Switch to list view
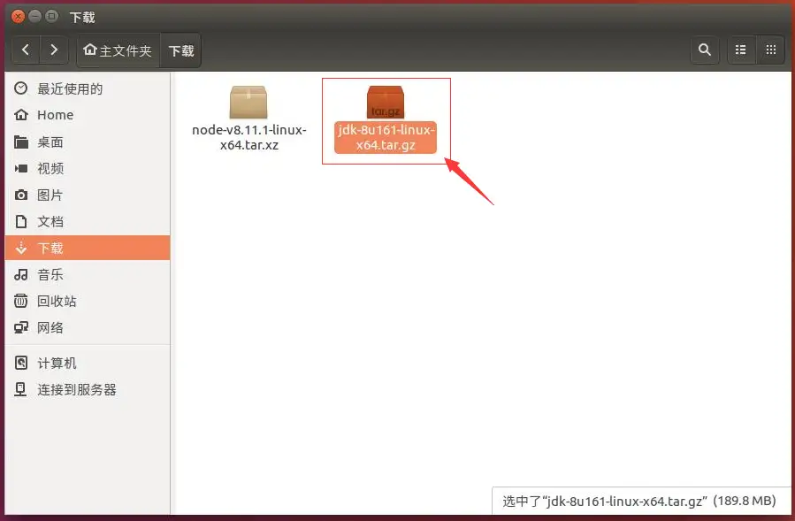Image resolution: width=795 pixels, height=521 pixels. 741,50
